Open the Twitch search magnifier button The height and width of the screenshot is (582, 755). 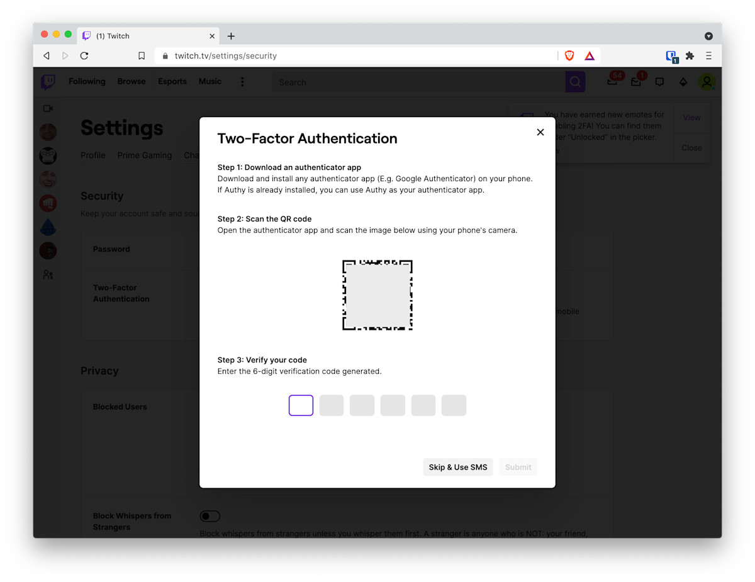[x=575, y=82]
